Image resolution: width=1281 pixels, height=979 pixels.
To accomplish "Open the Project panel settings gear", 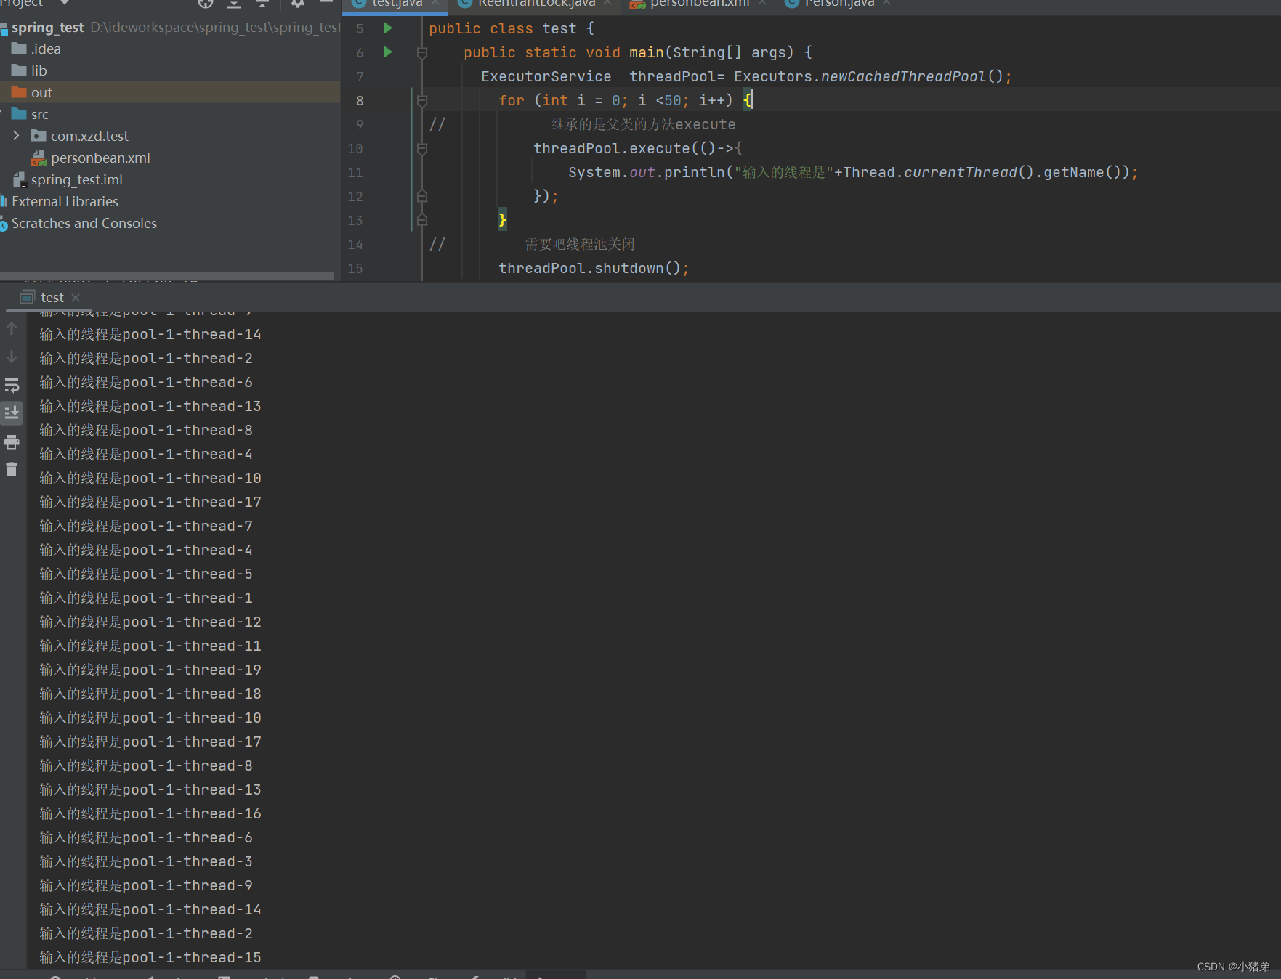I will [297, 3].
